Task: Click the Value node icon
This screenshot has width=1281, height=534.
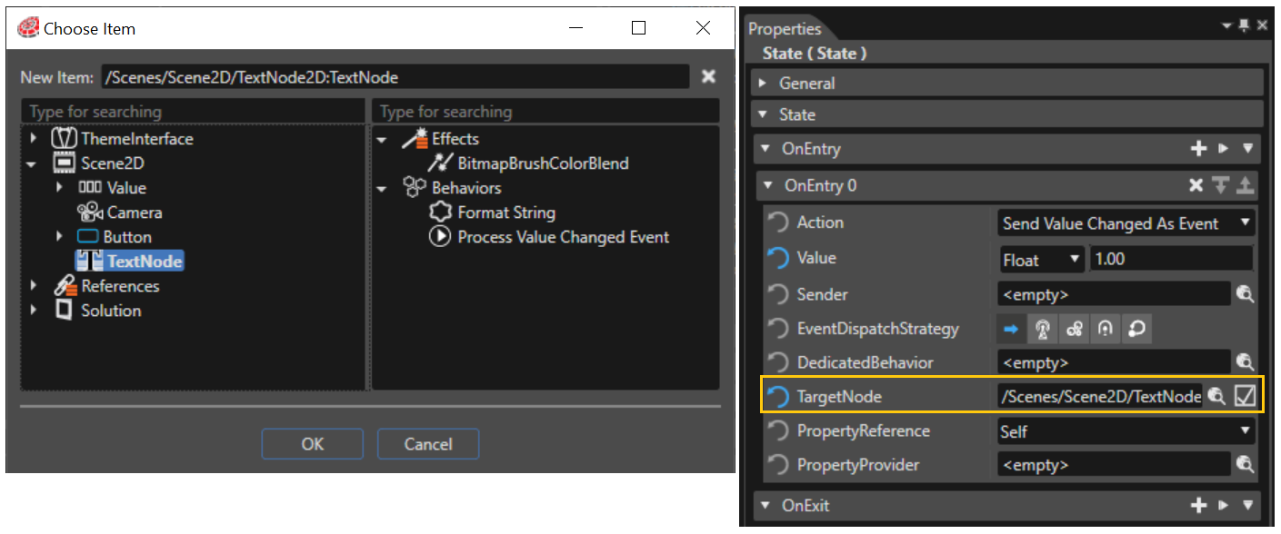Action: [90, 188]
